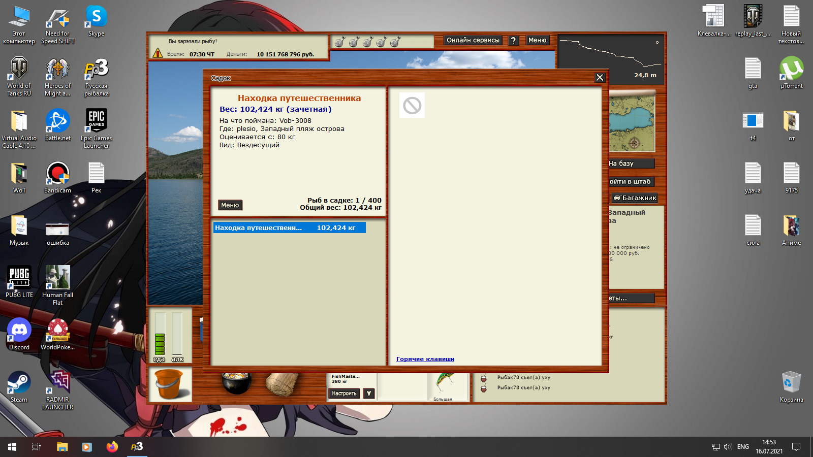Open RADMIR LAUNCHER shortcut
This screenshot has width=813, height=457.
point(57,390)
